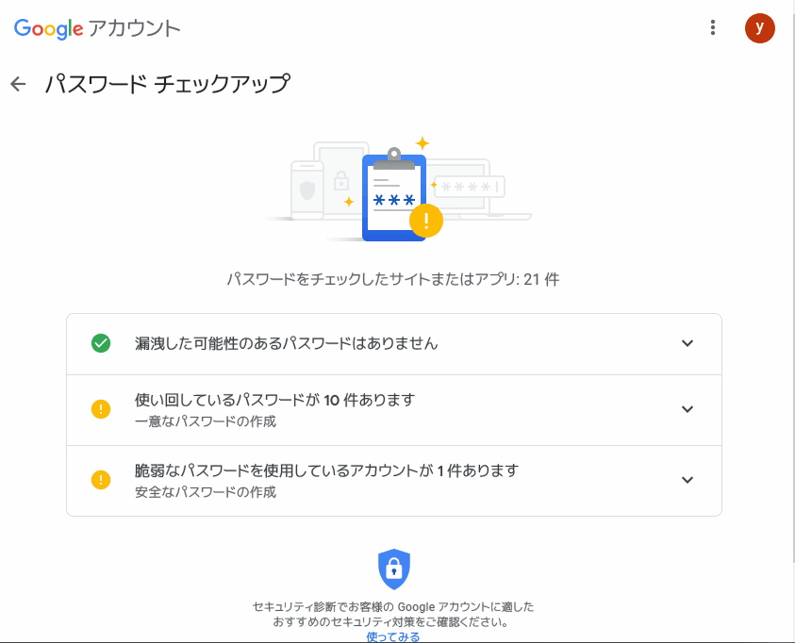
Task: Expand the weak password account section
Action: tap(687, 480)
